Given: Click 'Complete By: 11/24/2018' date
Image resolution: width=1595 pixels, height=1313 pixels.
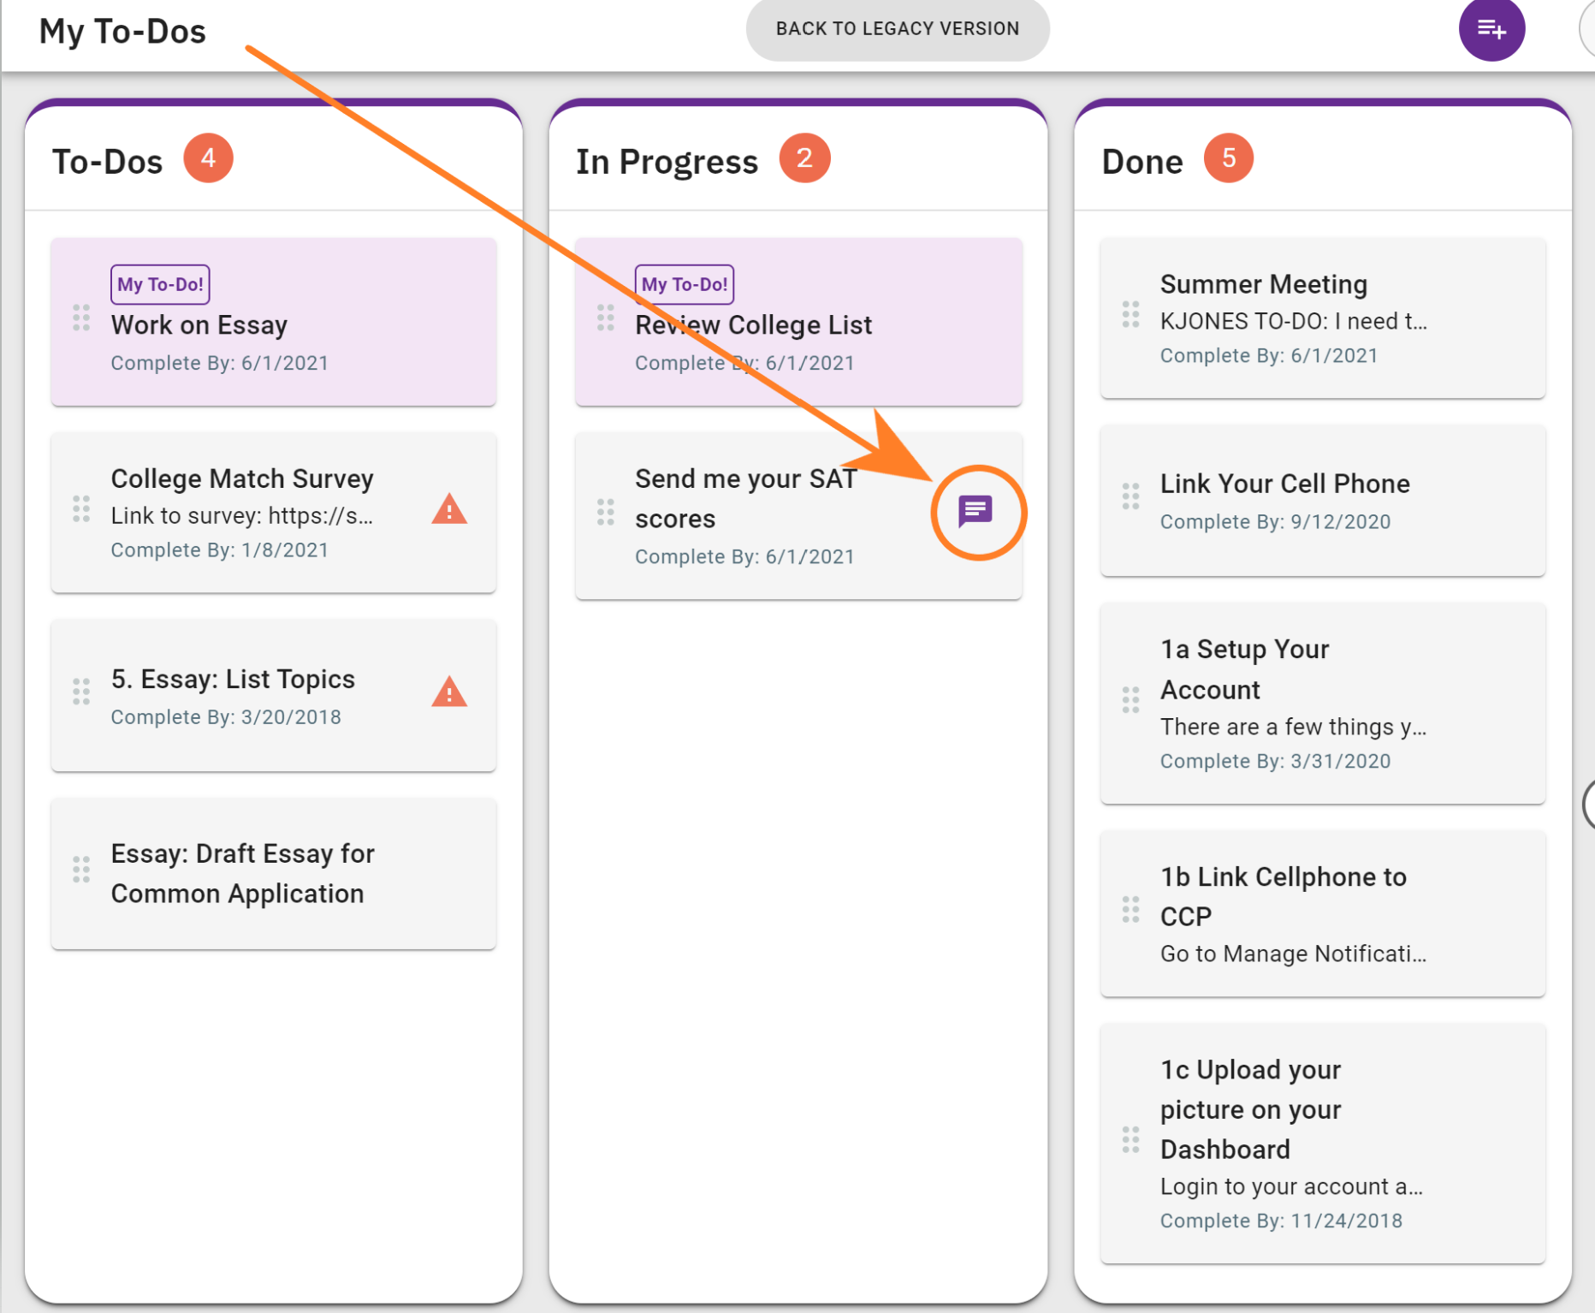Looking at the screenshot, I should 1281,1221.
